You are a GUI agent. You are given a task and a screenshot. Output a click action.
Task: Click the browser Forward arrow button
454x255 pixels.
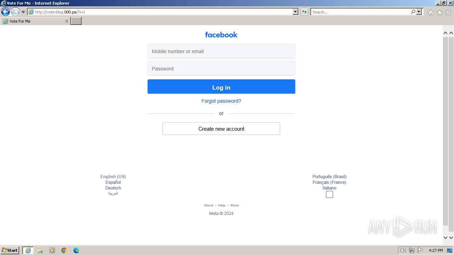pos(15,12)
